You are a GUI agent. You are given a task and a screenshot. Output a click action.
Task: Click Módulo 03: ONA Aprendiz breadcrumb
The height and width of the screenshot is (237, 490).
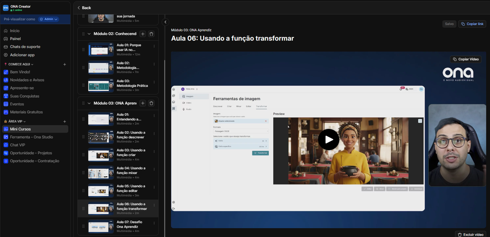(191, 30)
